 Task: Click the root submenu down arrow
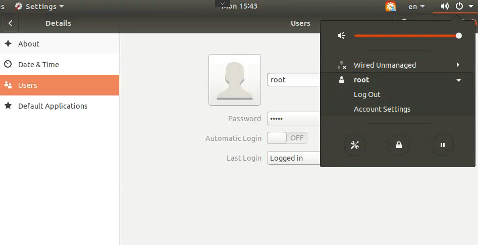point(458,80)
